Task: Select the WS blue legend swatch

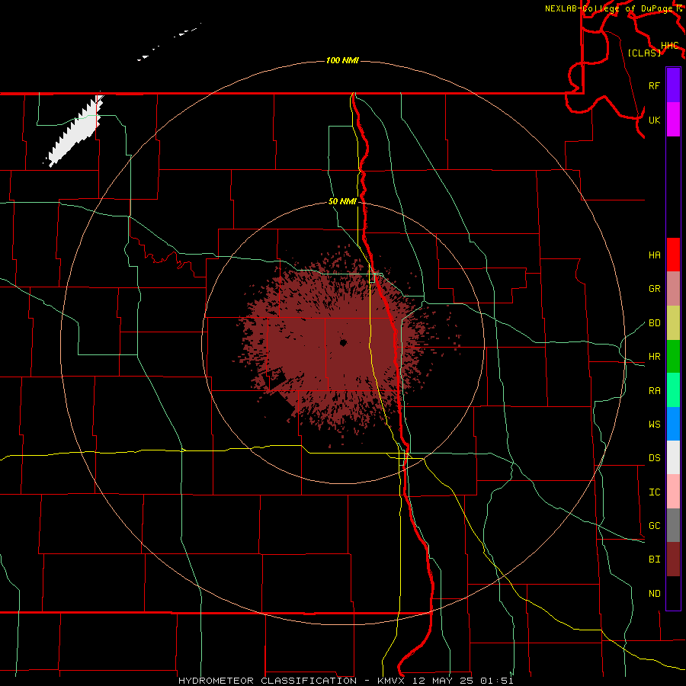Action: click(x=673, y=424)
